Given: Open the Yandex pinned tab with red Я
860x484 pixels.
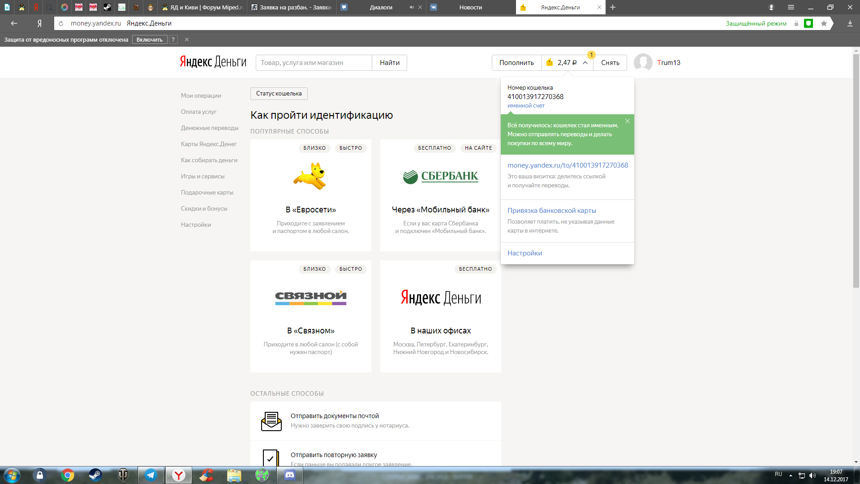Looking at the screenshot, I should click(x=36, y=7).
